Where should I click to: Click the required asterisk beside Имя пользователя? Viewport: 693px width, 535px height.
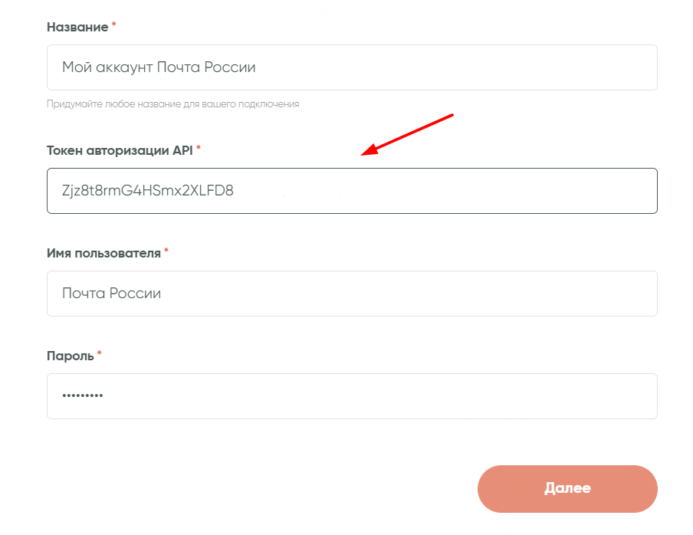[x=166, y=252]
